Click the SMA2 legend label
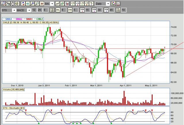The image size is (184, 125). tap(19, 19)
